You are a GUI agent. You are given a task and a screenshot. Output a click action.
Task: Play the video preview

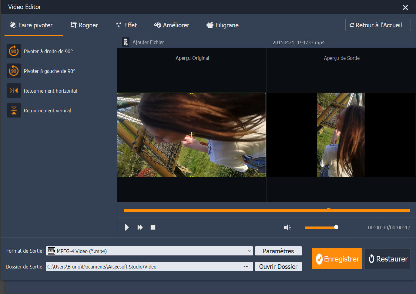(127, 227)
